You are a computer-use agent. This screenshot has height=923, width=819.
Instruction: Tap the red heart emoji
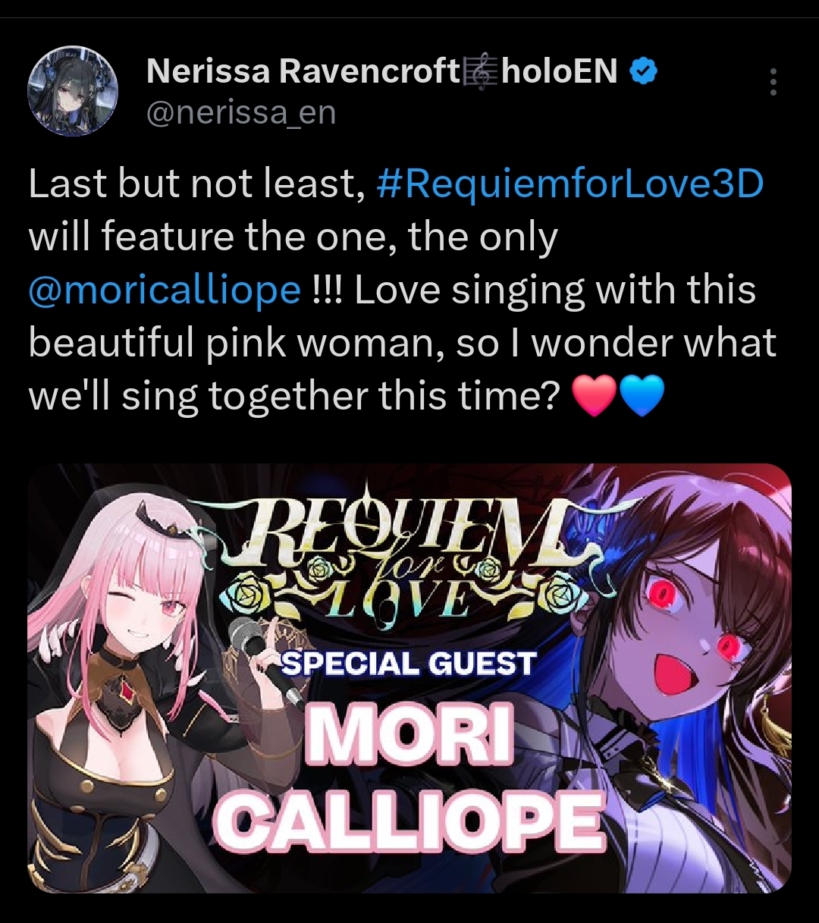tap(593, 397)
